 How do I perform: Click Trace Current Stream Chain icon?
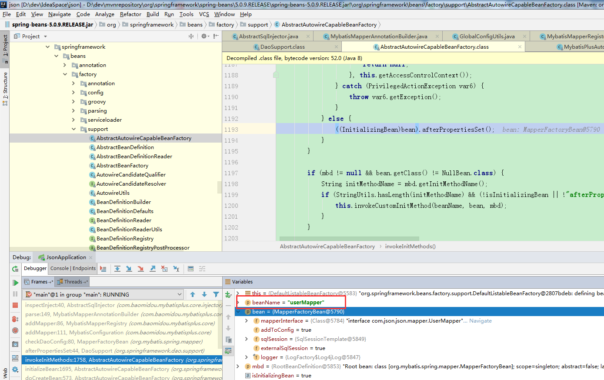pyautogui.click(x=202, y=269)
